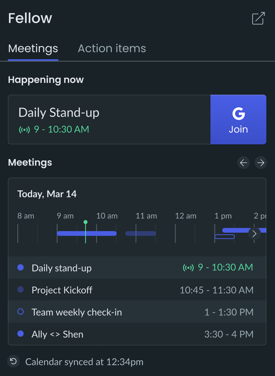275x376 pixels.
Task: Click the Fellow app title
Action: (30, 18)
